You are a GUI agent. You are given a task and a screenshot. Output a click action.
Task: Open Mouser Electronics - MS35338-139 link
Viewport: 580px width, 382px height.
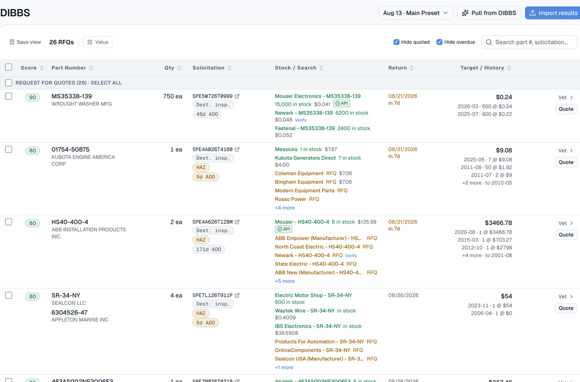point(318,96)
